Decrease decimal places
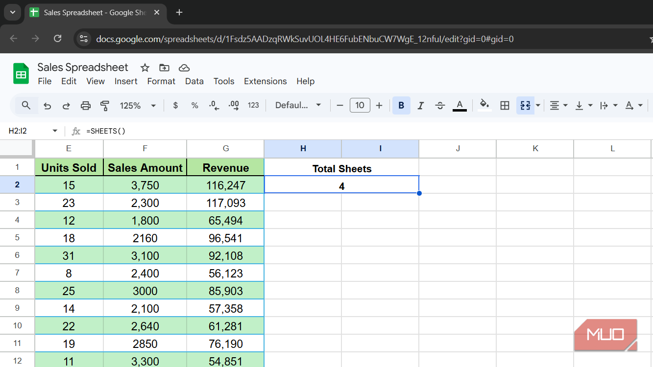Image resolution: width=653 pixels, height=367 pixels. pos(214,105)
